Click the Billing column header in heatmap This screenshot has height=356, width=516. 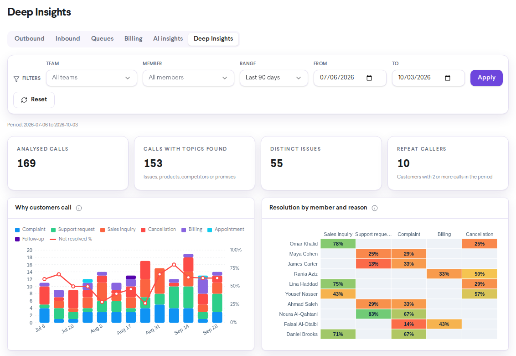tap(444, 235)
